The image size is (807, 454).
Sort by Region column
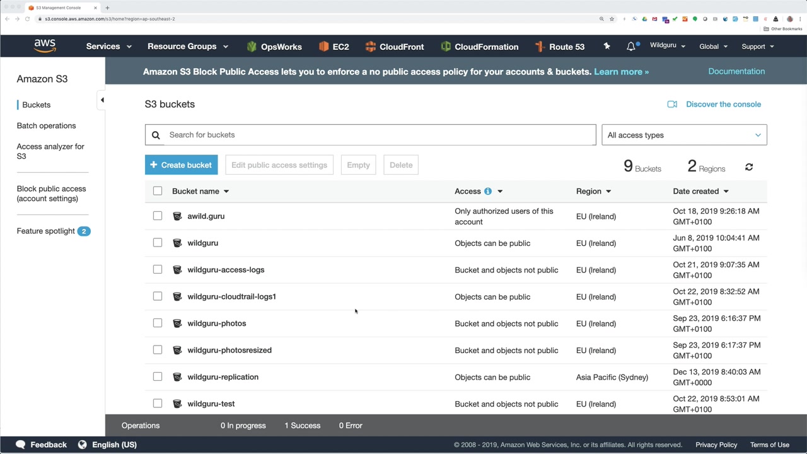pyautogui.click(x=593, y=191)
